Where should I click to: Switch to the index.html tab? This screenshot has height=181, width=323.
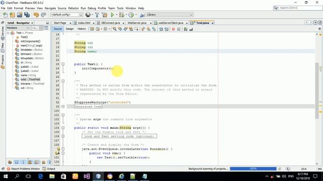click(x=84, y=23)
